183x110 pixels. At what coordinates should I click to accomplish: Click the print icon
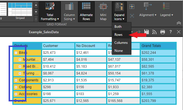(163, 32)
